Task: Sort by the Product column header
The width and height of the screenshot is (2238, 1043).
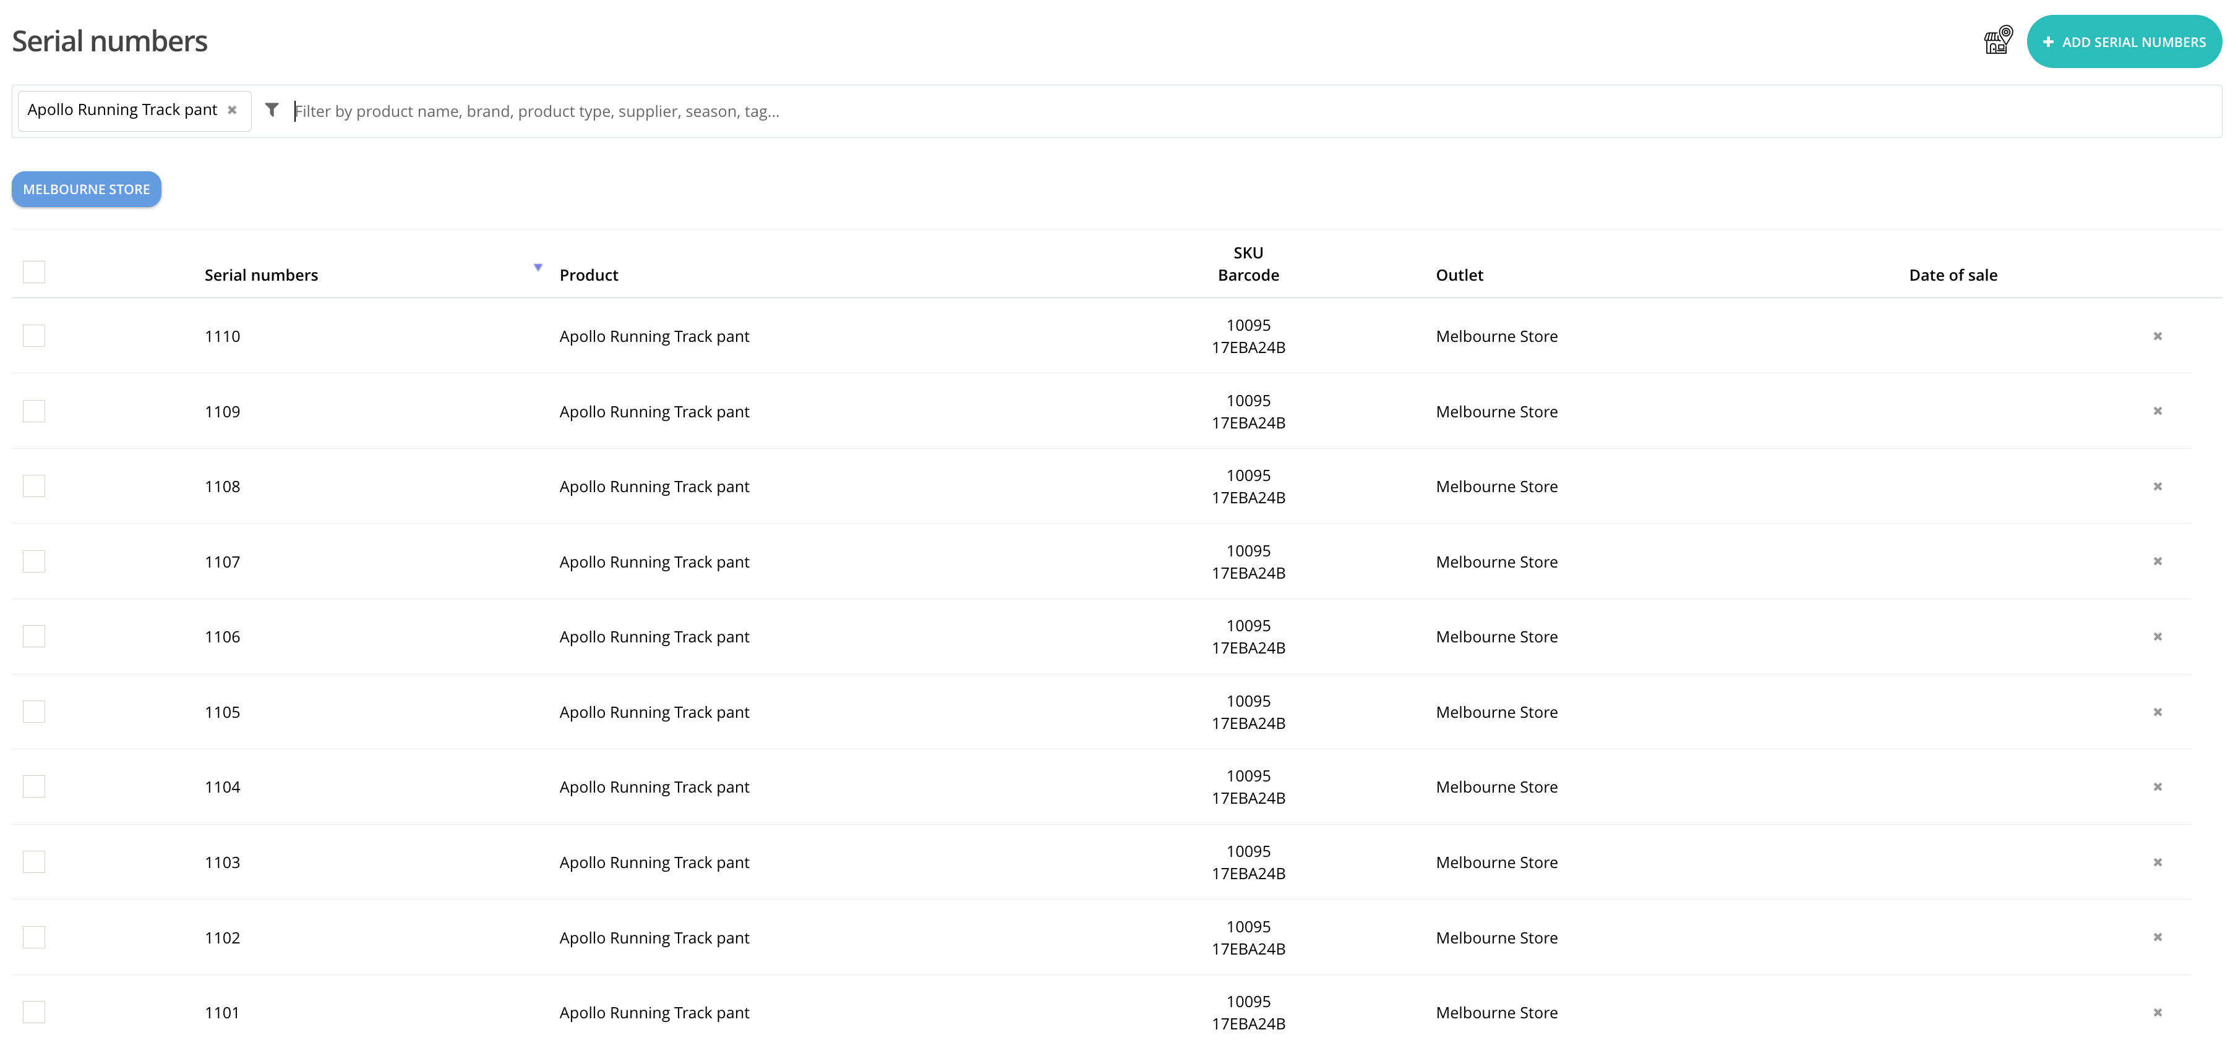Action: point(588,275)
